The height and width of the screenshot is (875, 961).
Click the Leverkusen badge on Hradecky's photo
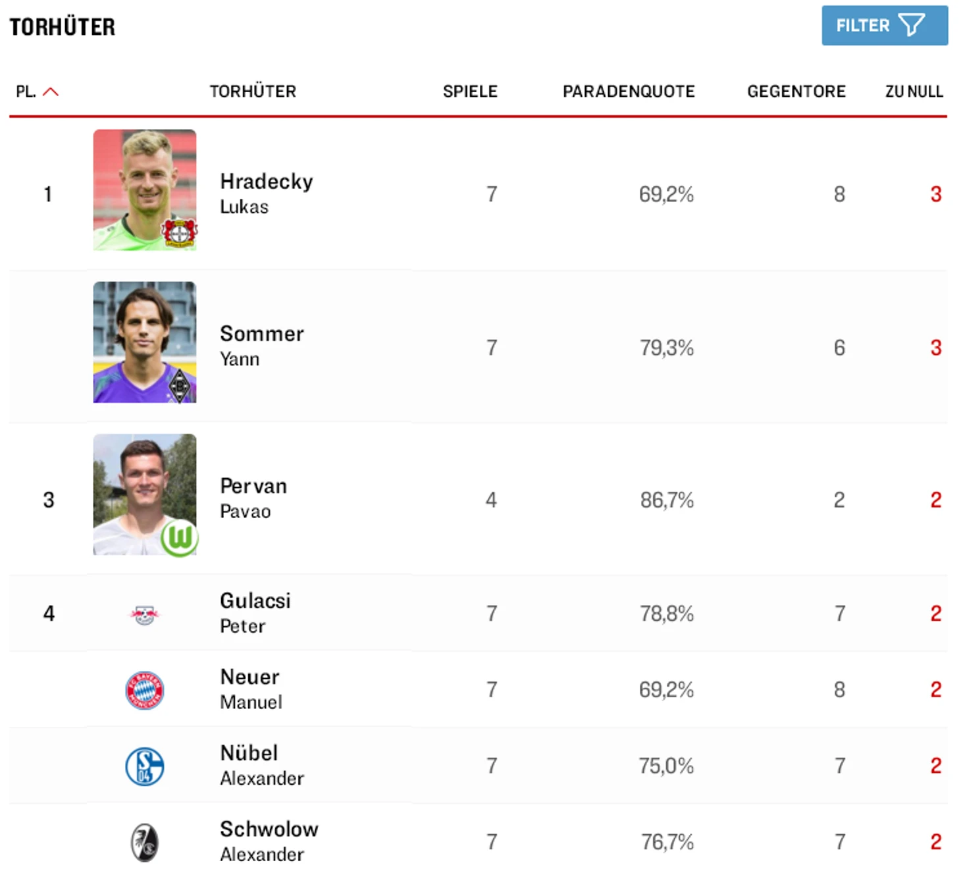[180, 232]
